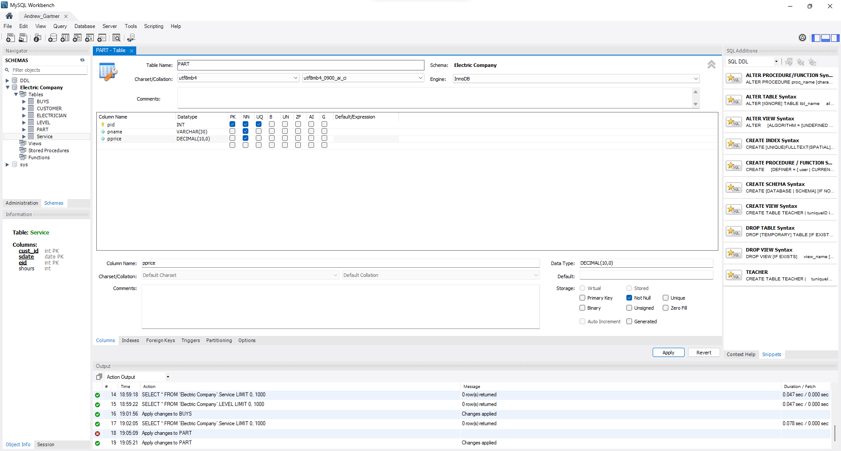
Task: Switch to the Administration tab
Action: (22, 203)
